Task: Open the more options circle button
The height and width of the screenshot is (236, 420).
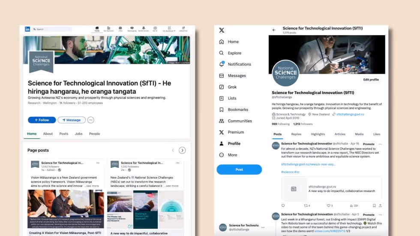Action: [91, 120]
